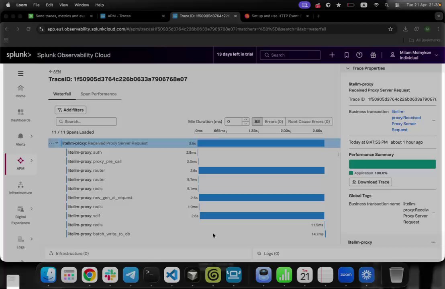The width and height of the screenshot is (445, 289).
Task: Open the user account dropdown chevron
Action: (x=437, y=55)
